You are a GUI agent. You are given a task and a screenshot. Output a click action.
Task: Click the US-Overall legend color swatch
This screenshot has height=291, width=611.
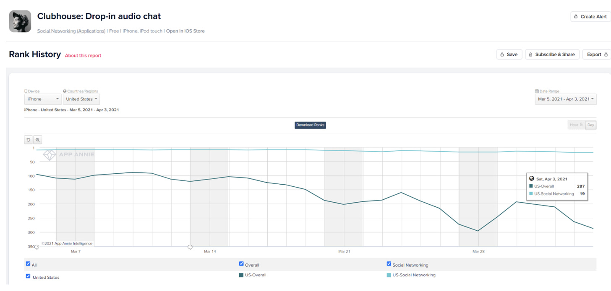241,276
